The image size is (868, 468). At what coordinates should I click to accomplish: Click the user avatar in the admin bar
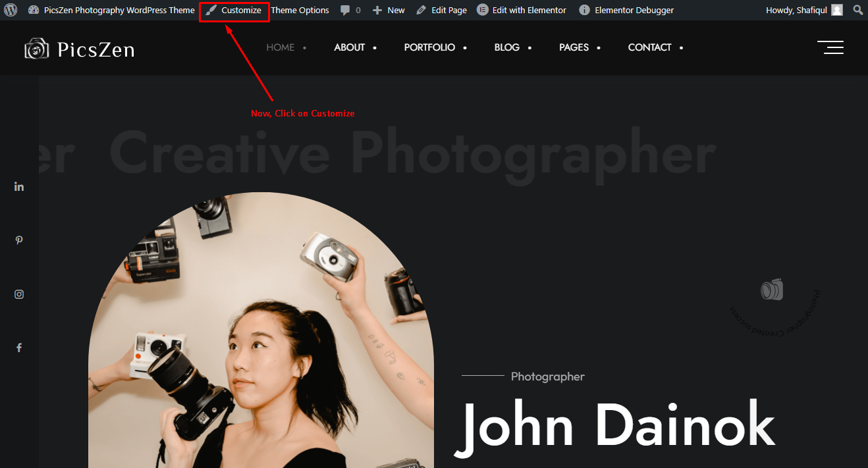coord(837,10)
